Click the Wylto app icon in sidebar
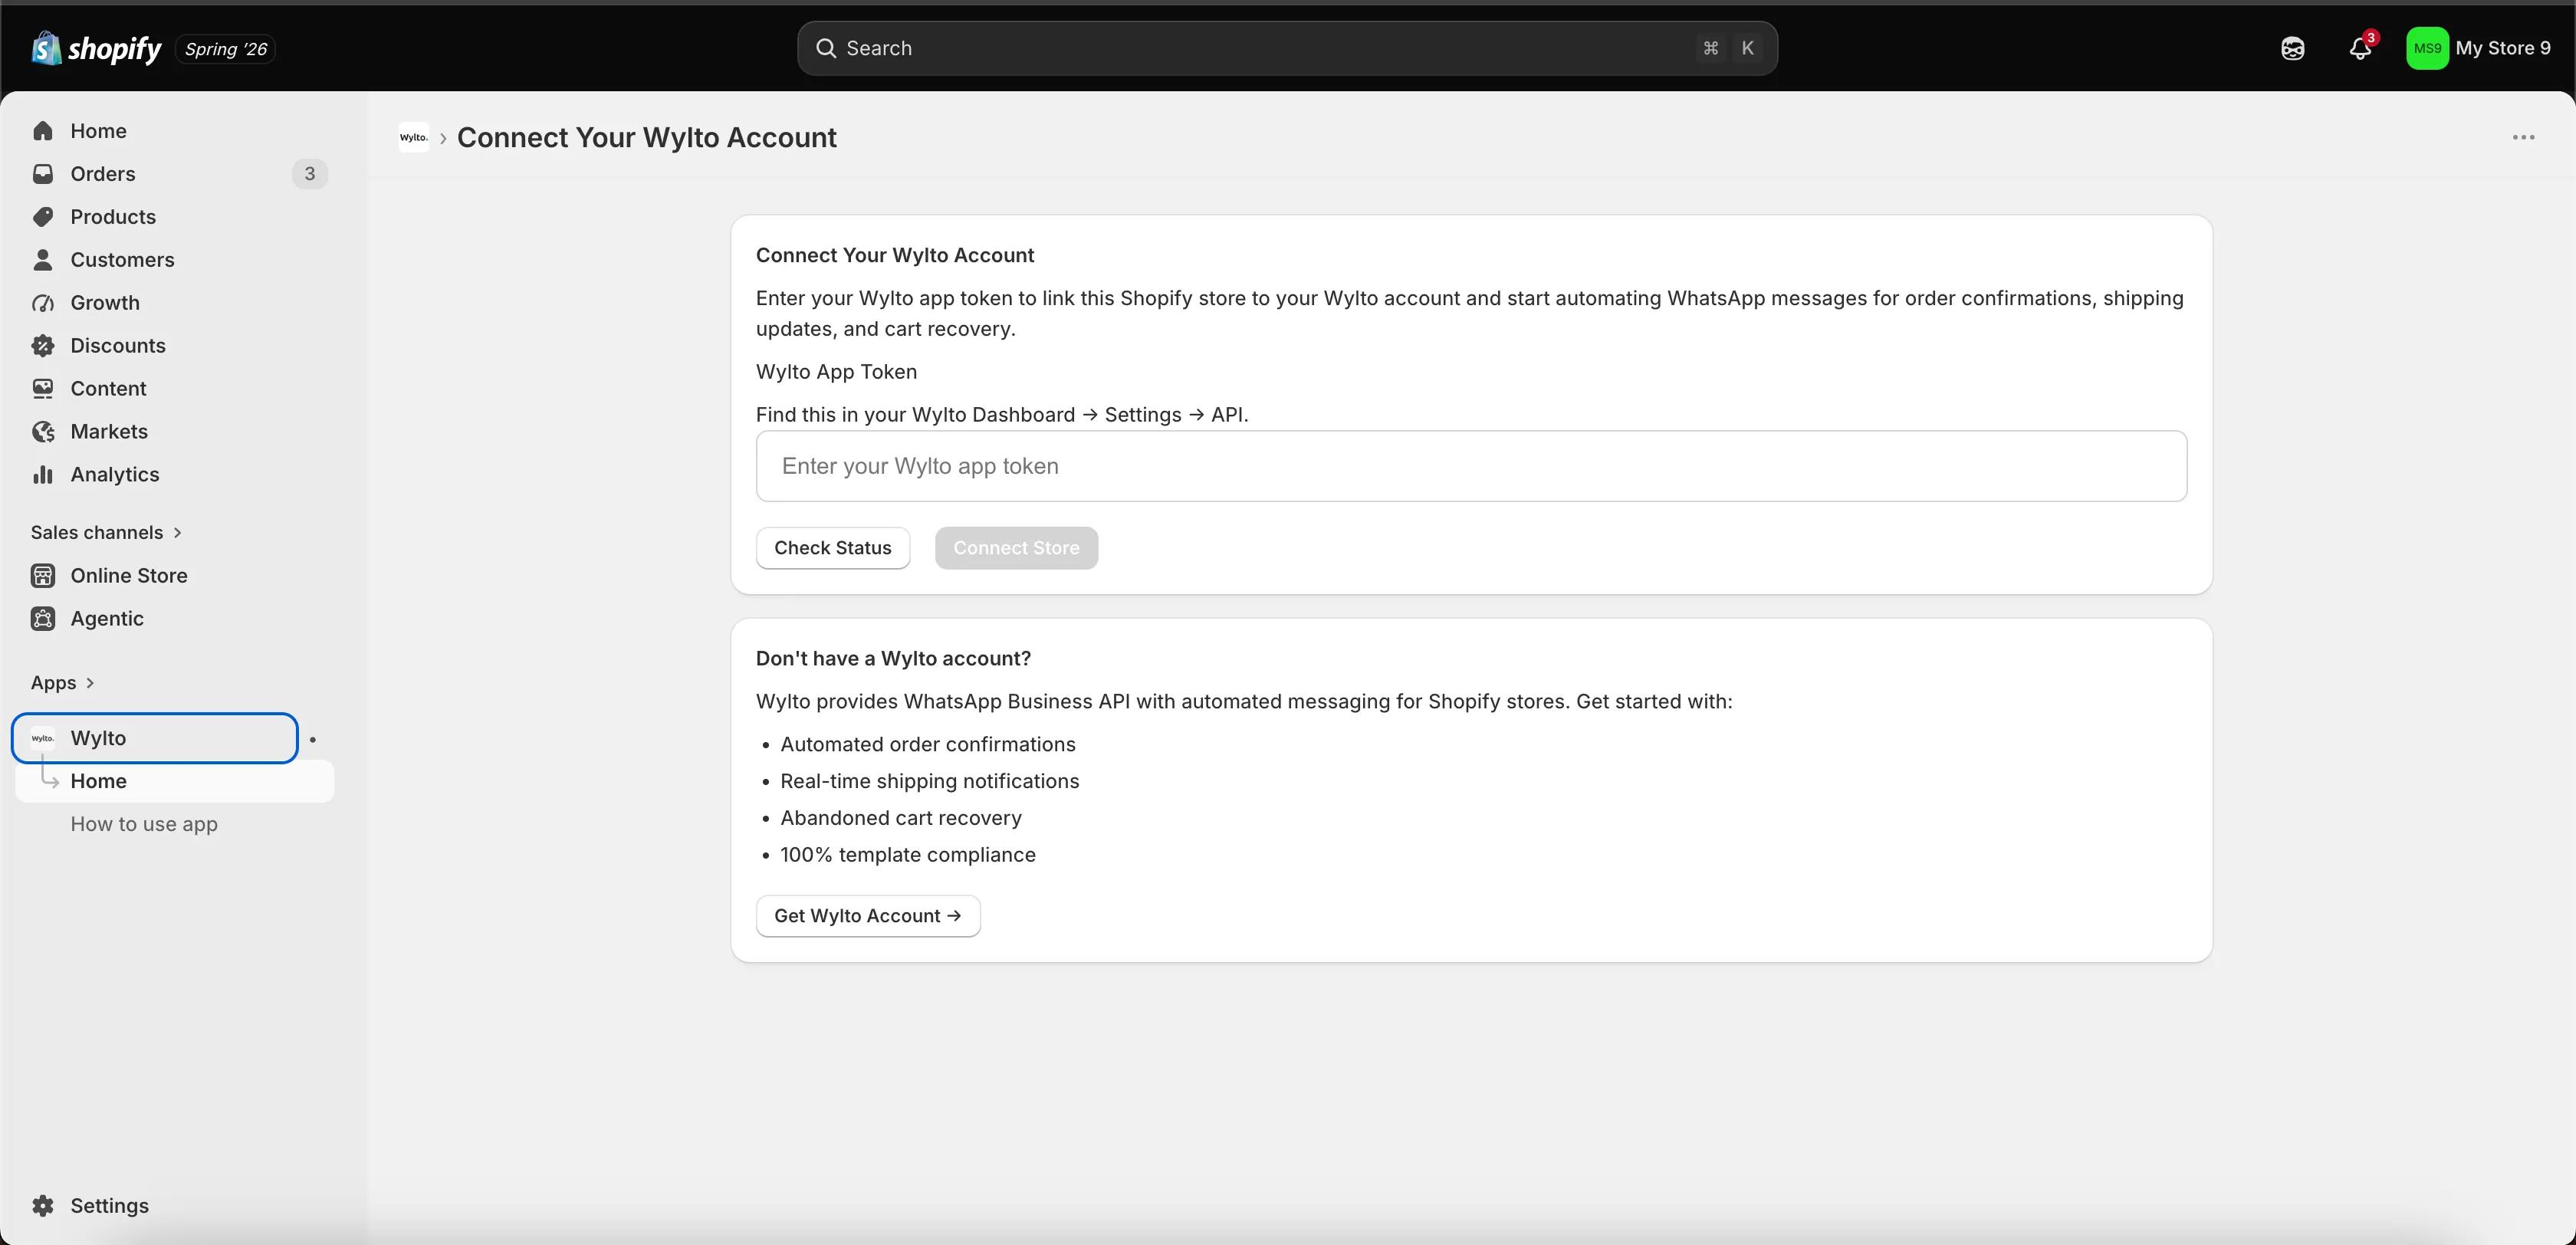Screen dimensions: 2576x1245 click(43, 738)
